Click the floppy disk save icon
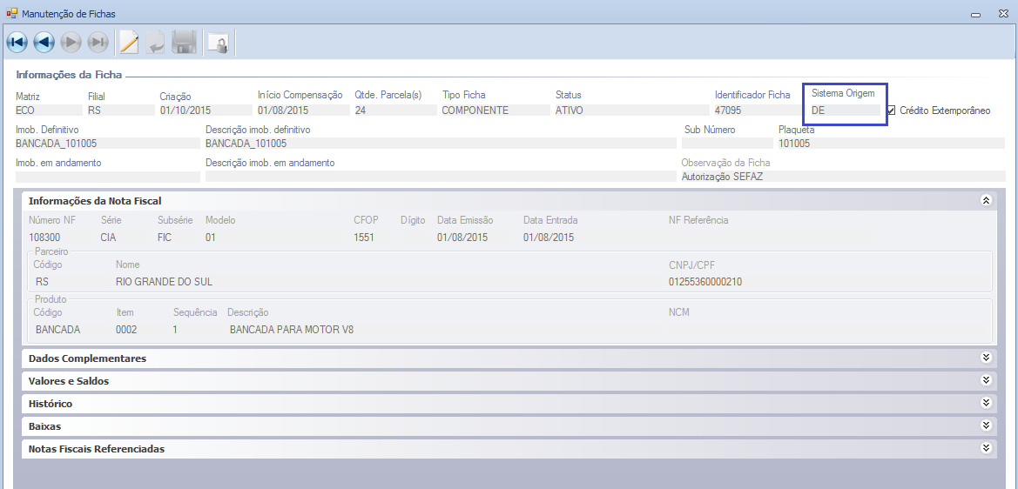The width and height of the screenshot is (1018, 489). click(x=184, y=42)
